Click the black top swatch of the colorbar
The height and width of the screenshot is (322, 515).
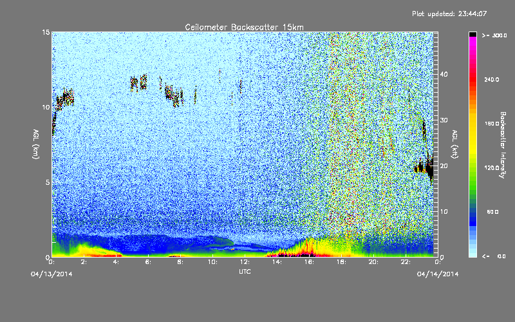click(x=473, y=34)
